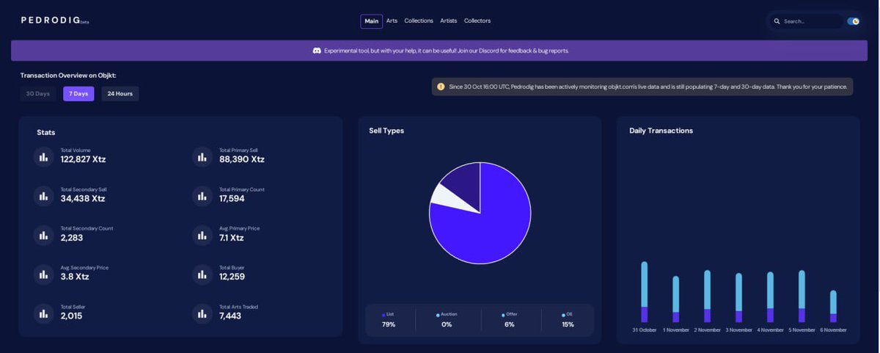Screen dimensions: 880x353
Task: Click the Total Volume chart icon
Action: (43, 156)
